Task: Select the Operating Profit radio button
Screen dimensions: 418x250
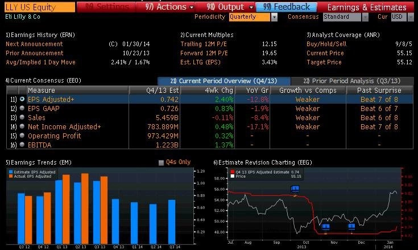Action: 22,136
